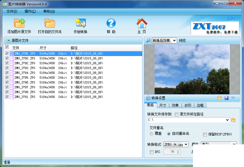Enable the 保留EXIF (JPEG) checkbox
The height and width of the screenshot is (167, 244).
(205, 134)
